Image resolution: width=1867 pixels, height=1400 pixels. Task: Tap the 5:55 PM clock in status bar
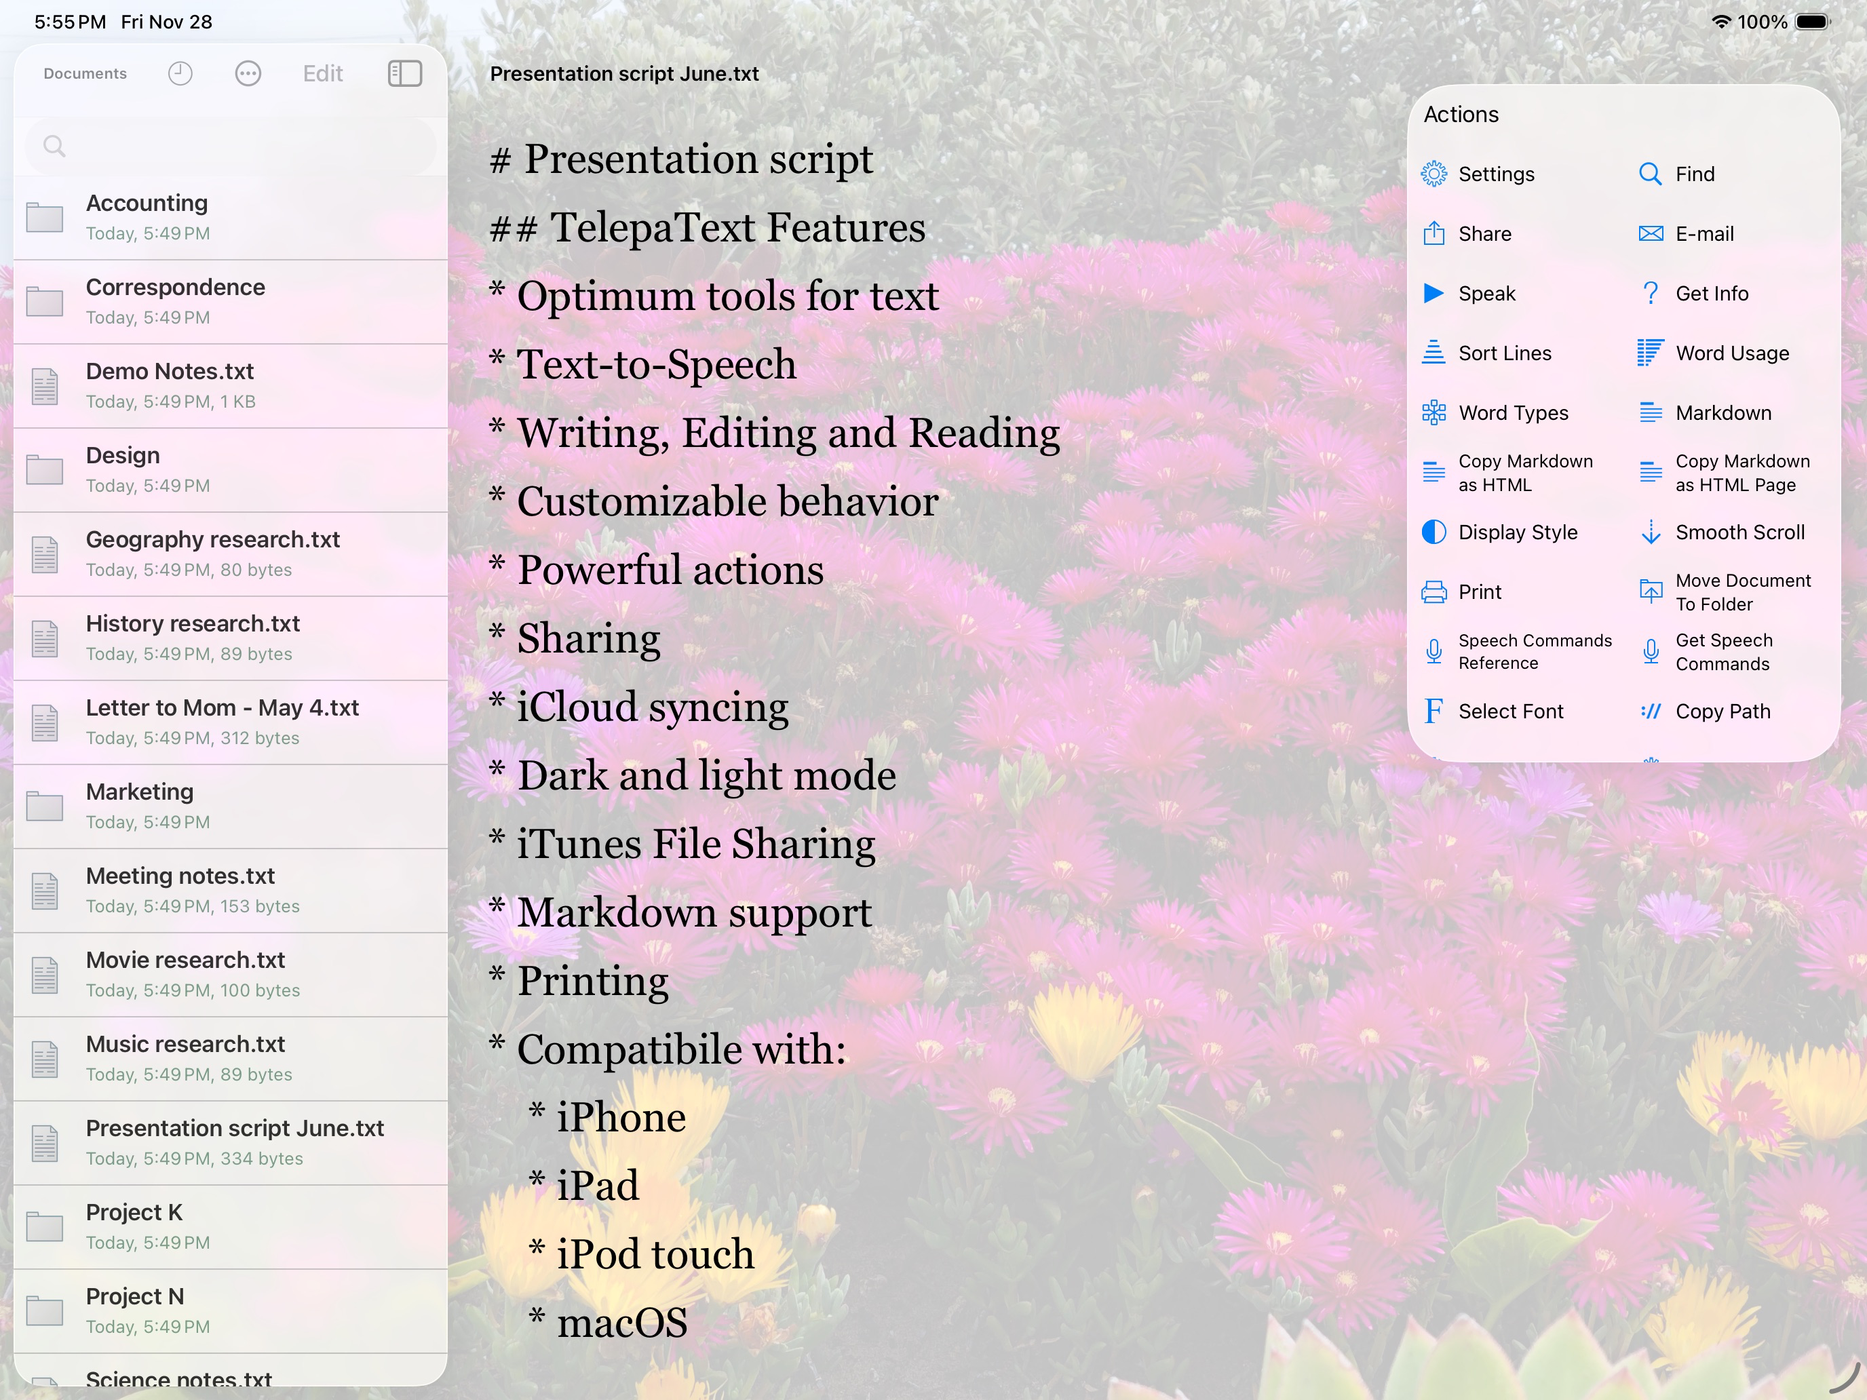[x=70, y=22]
